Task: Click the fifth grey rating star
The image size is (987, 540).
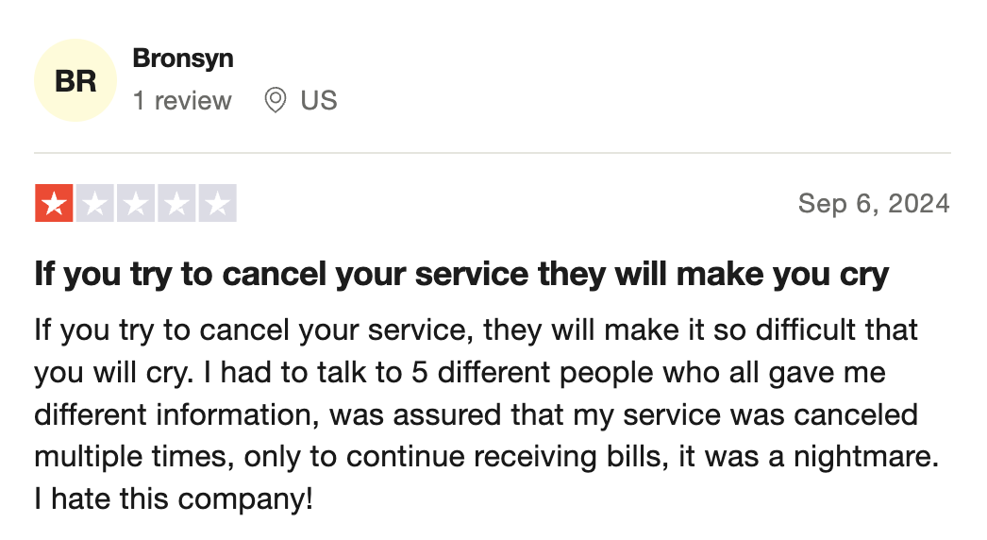Action: 218,203
